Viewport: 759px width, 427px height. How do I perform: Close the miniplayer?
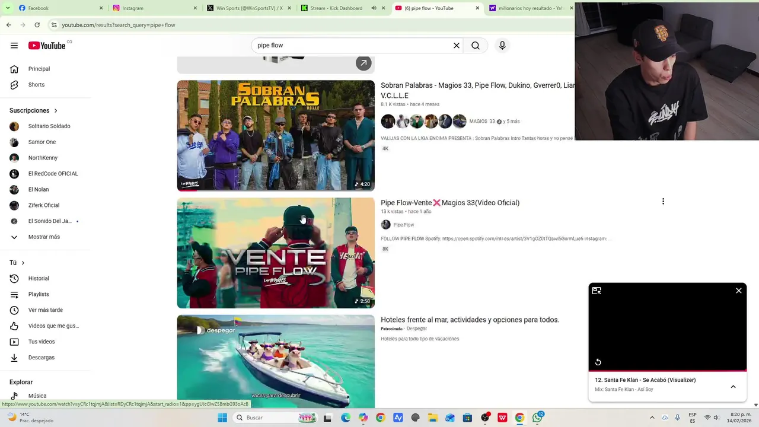click(739, 291)
